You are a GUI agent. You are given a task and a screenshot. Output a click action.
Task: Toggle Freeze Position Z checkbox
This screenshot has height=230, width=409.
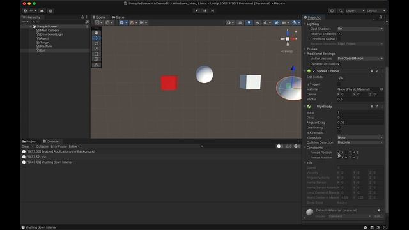point(353,153)
